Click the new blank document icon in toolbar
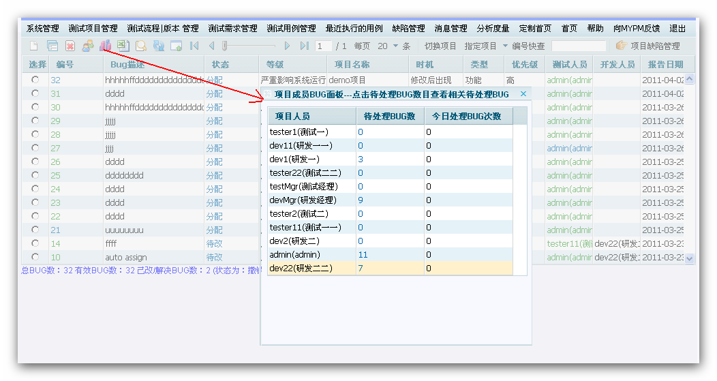The image size is (717, 381). tap(34, 46)
